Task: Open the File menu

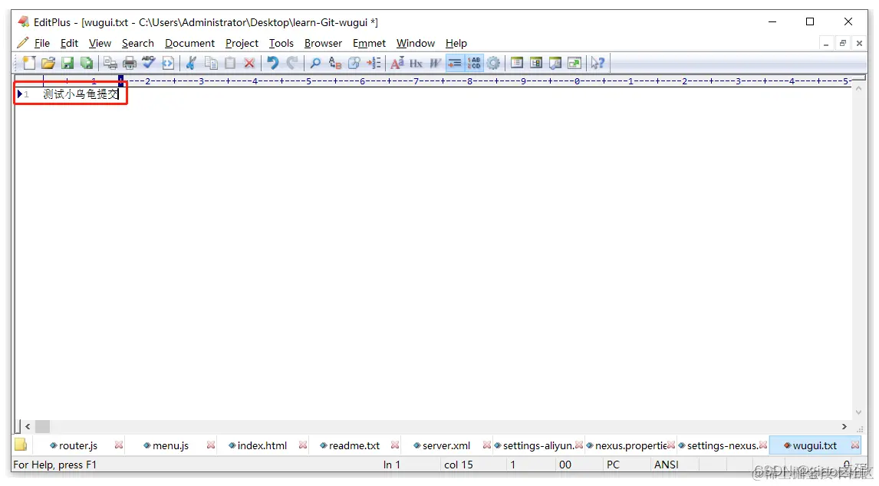Action: click(x=42, y=43)
